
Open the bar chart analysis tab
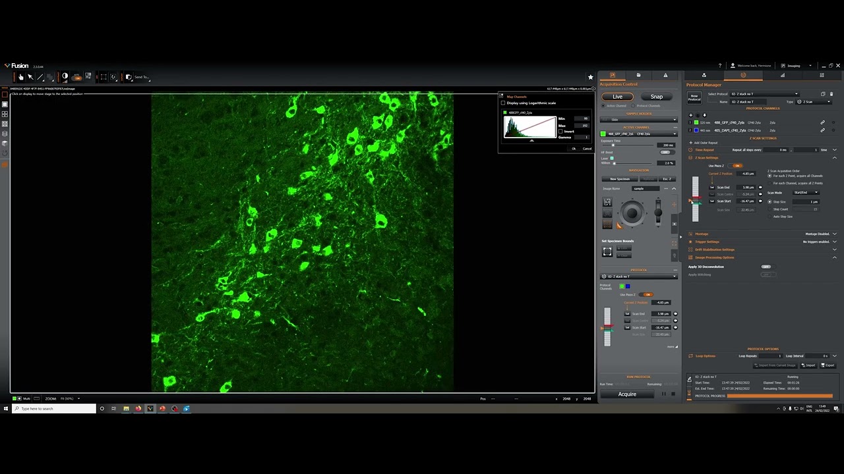coord(783,75)
